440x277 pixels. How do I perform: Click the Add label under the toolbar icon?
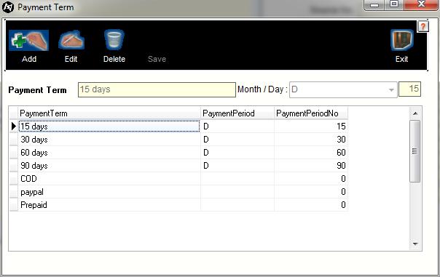click(29, 59)
